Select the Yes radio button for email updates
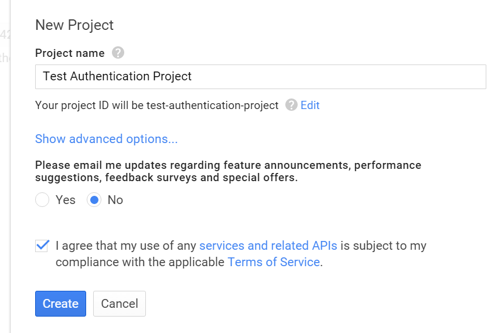Screen dimensions: 491x333 42,200
